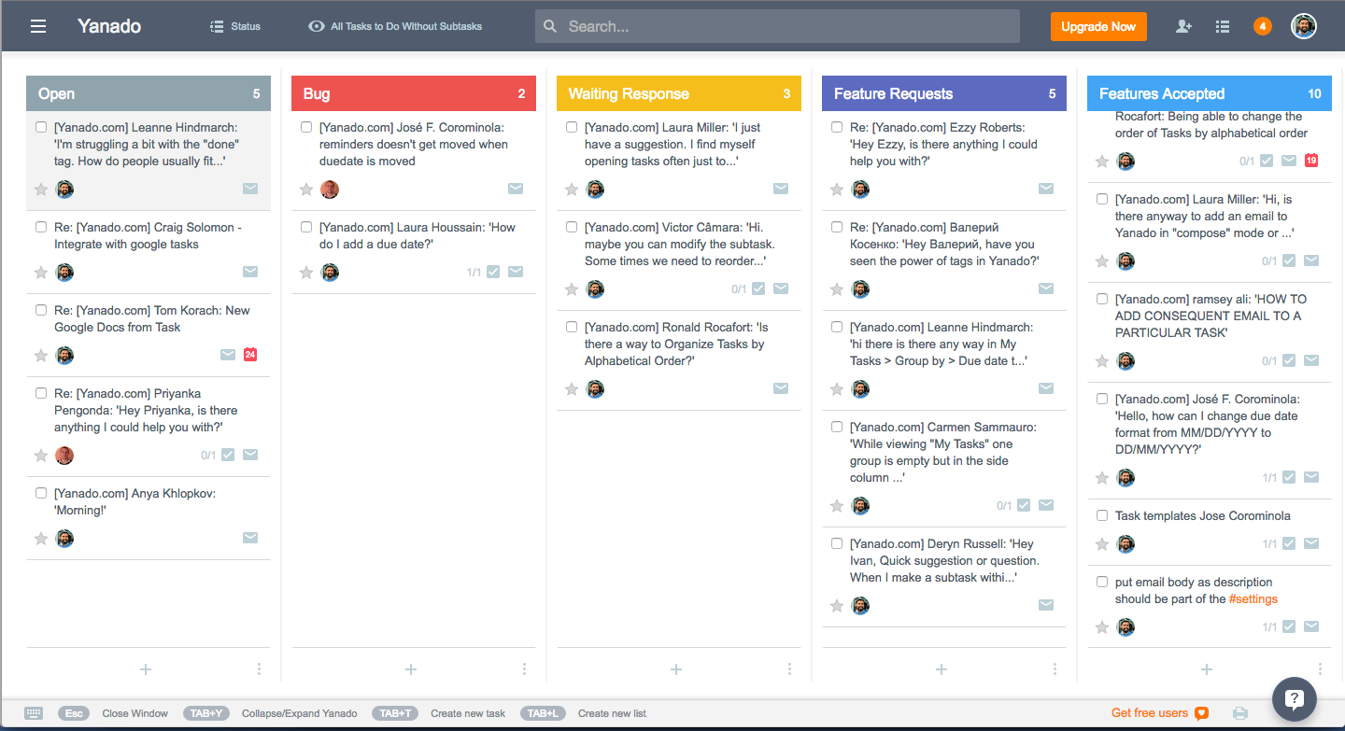The width and height of the screenshot is (1345, 731).
Task: Click Create new task shortcut label
Action: pyautogui.click(x=468, y=713)
